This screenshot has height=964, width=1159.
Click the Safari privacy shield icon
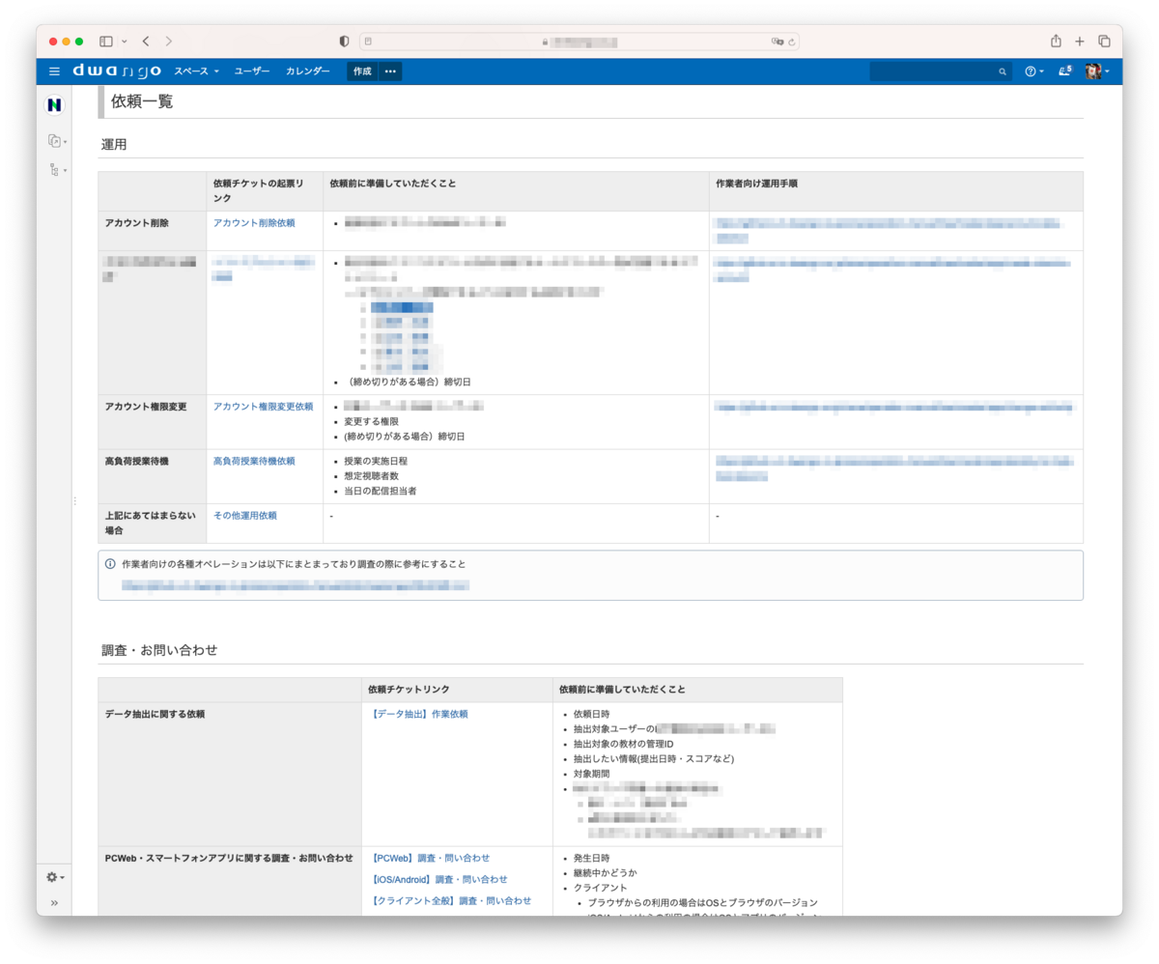coord(344,42)
